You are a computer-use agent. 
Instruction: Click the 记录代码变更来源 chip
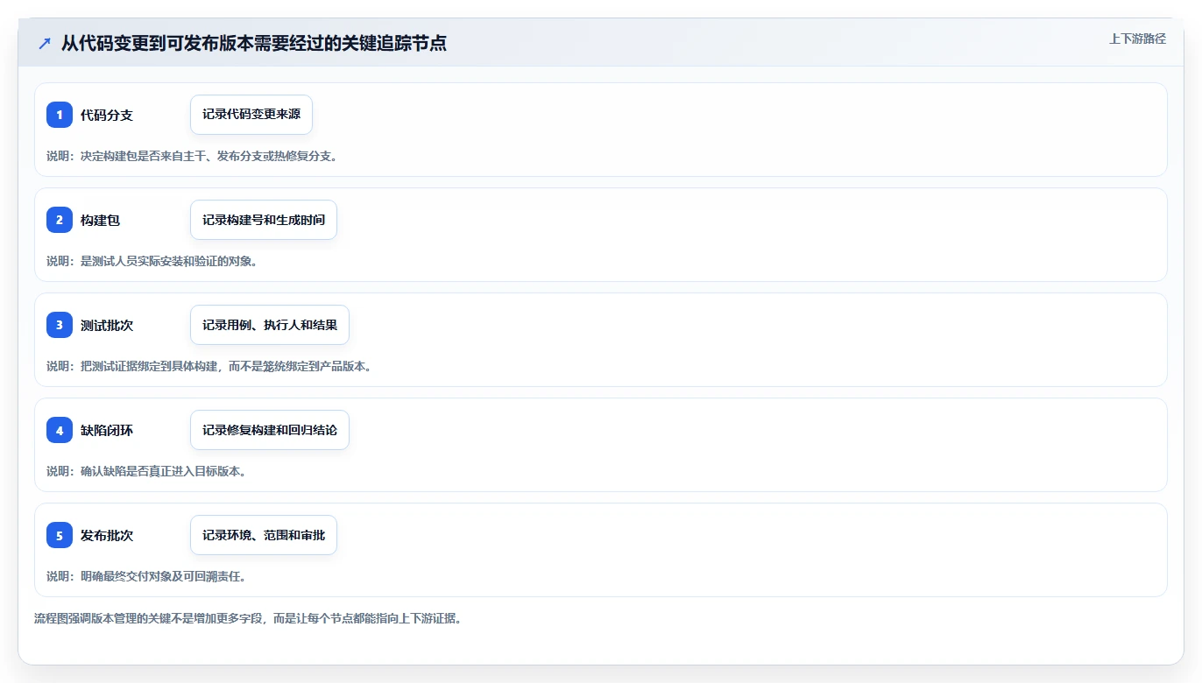coord(251,115)
